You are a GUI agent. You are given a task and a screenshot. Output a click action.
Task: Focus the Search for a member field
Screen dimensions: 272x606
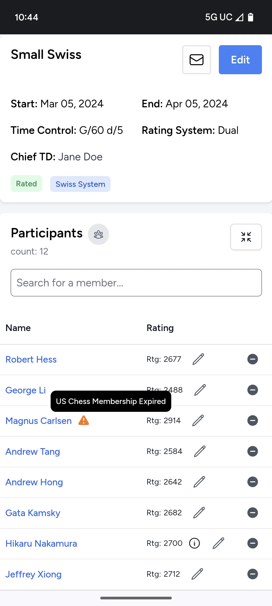tap(136, 283)
